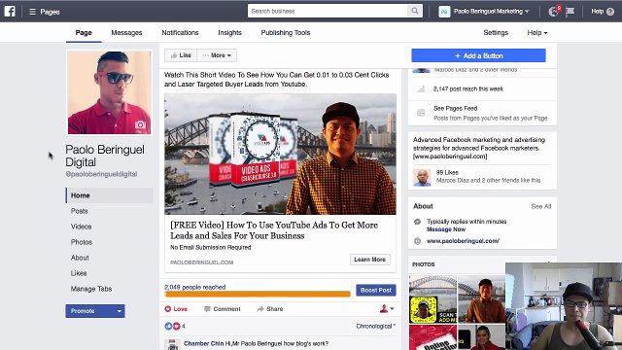Click the 99 Likes friend avatar
This screenshot has width=622, height=350.
pyautogui.click(x=422, y=177)
